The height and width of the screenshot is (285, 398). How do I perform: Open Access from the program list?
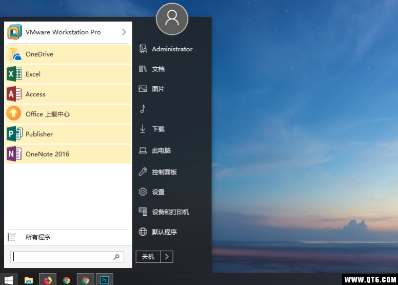click(68, 94)
